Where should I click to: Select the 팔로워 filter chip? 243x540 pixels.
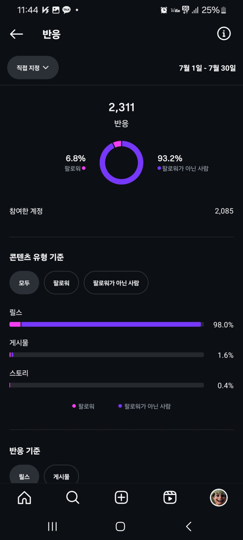61,283
